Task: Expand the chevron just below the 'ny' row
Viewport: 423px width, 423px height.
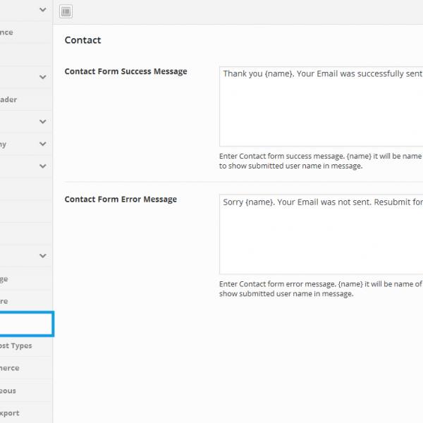Action: pyautogui.click(x=43, y=166)
